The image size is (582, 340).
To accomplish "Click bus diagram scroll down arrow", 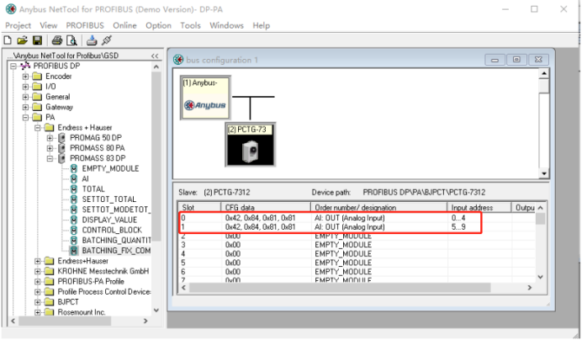I will pyautogui.click(x=544, y=173).
